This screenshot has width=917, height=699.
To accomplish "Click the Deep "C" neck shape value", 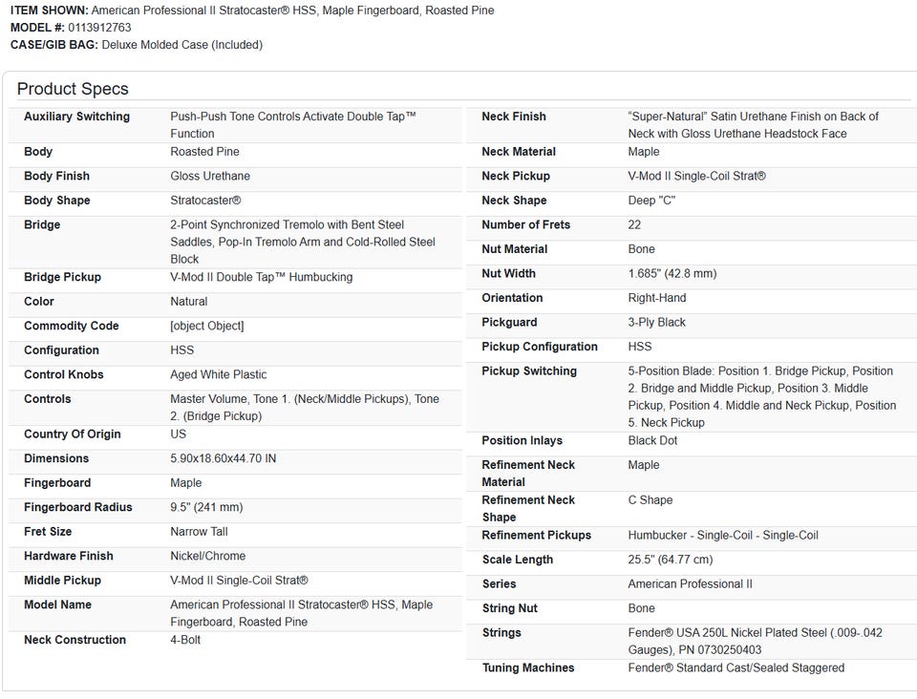I will (x=651, y=201).
